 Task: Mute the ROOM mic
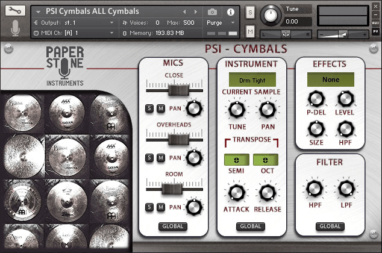coord(160,207)
